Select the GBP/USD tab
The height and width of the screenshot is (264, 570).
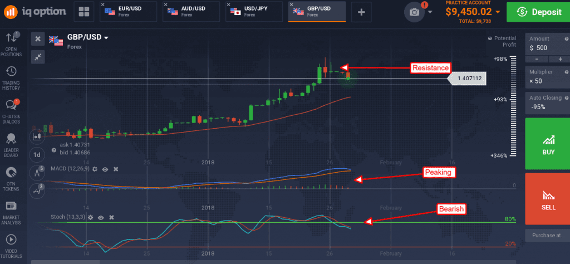point(317,12)
